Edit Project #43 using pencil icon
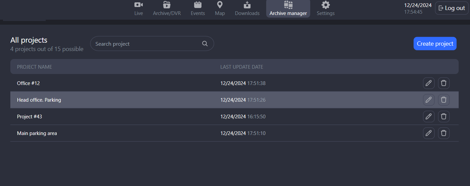 click(429, 117)
